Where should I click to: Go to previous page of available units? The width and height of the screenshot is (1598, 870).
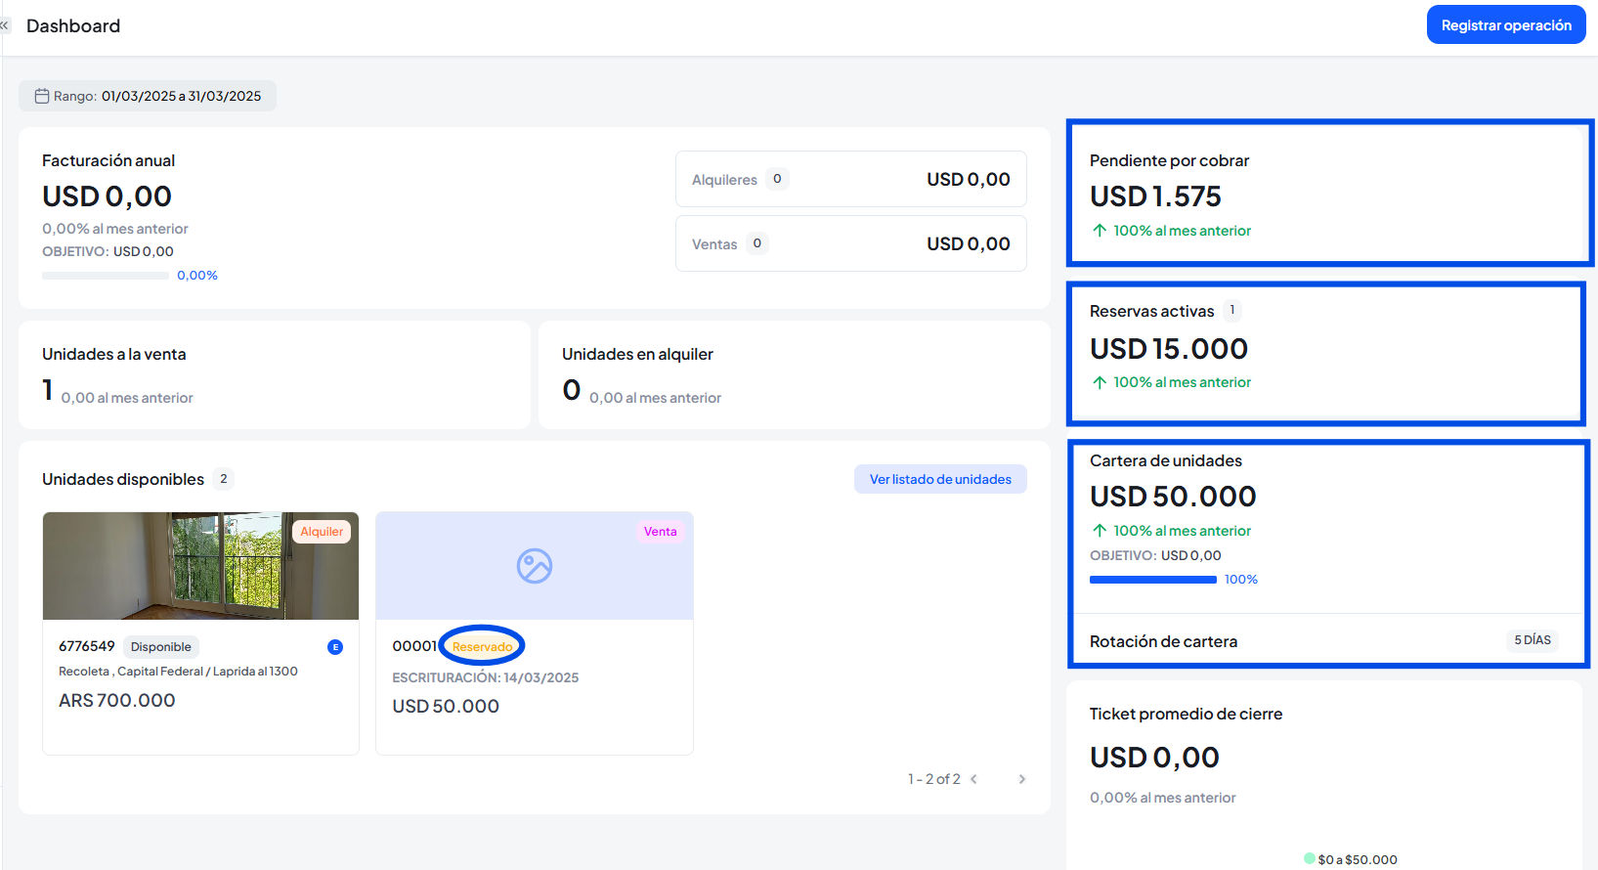(x=973, y=779)
